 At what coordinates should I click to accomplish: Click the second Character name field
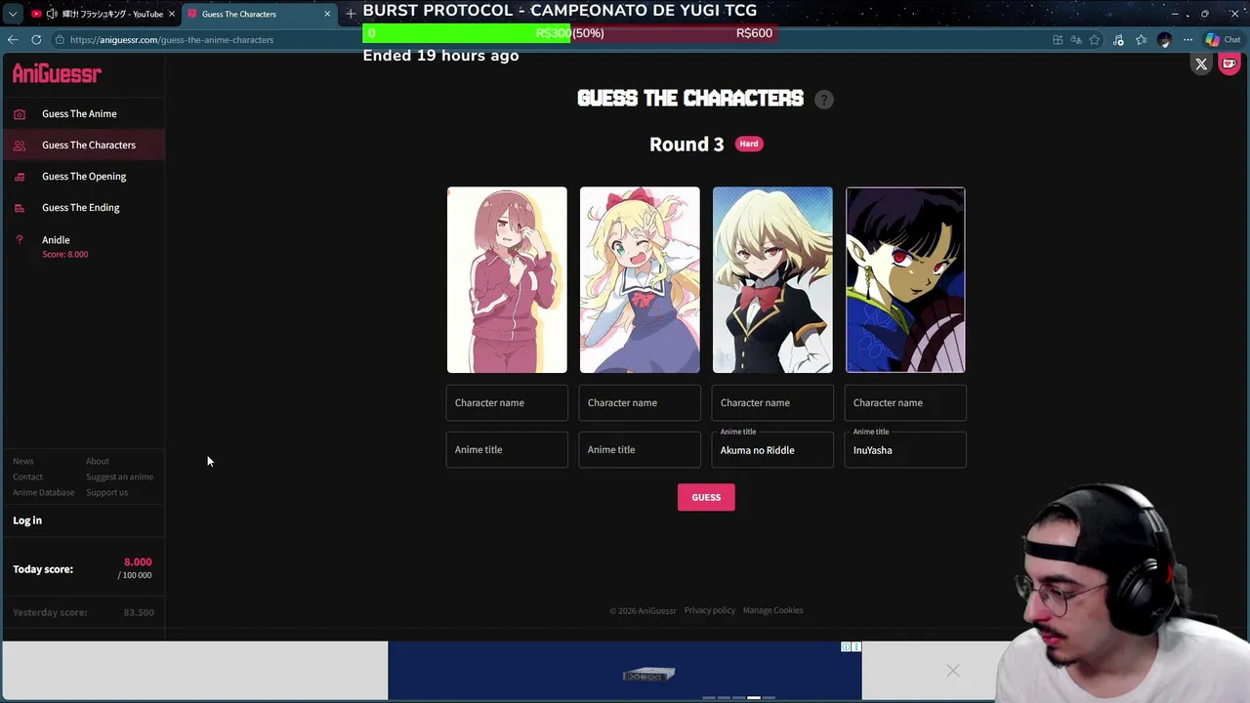(640, 402)
